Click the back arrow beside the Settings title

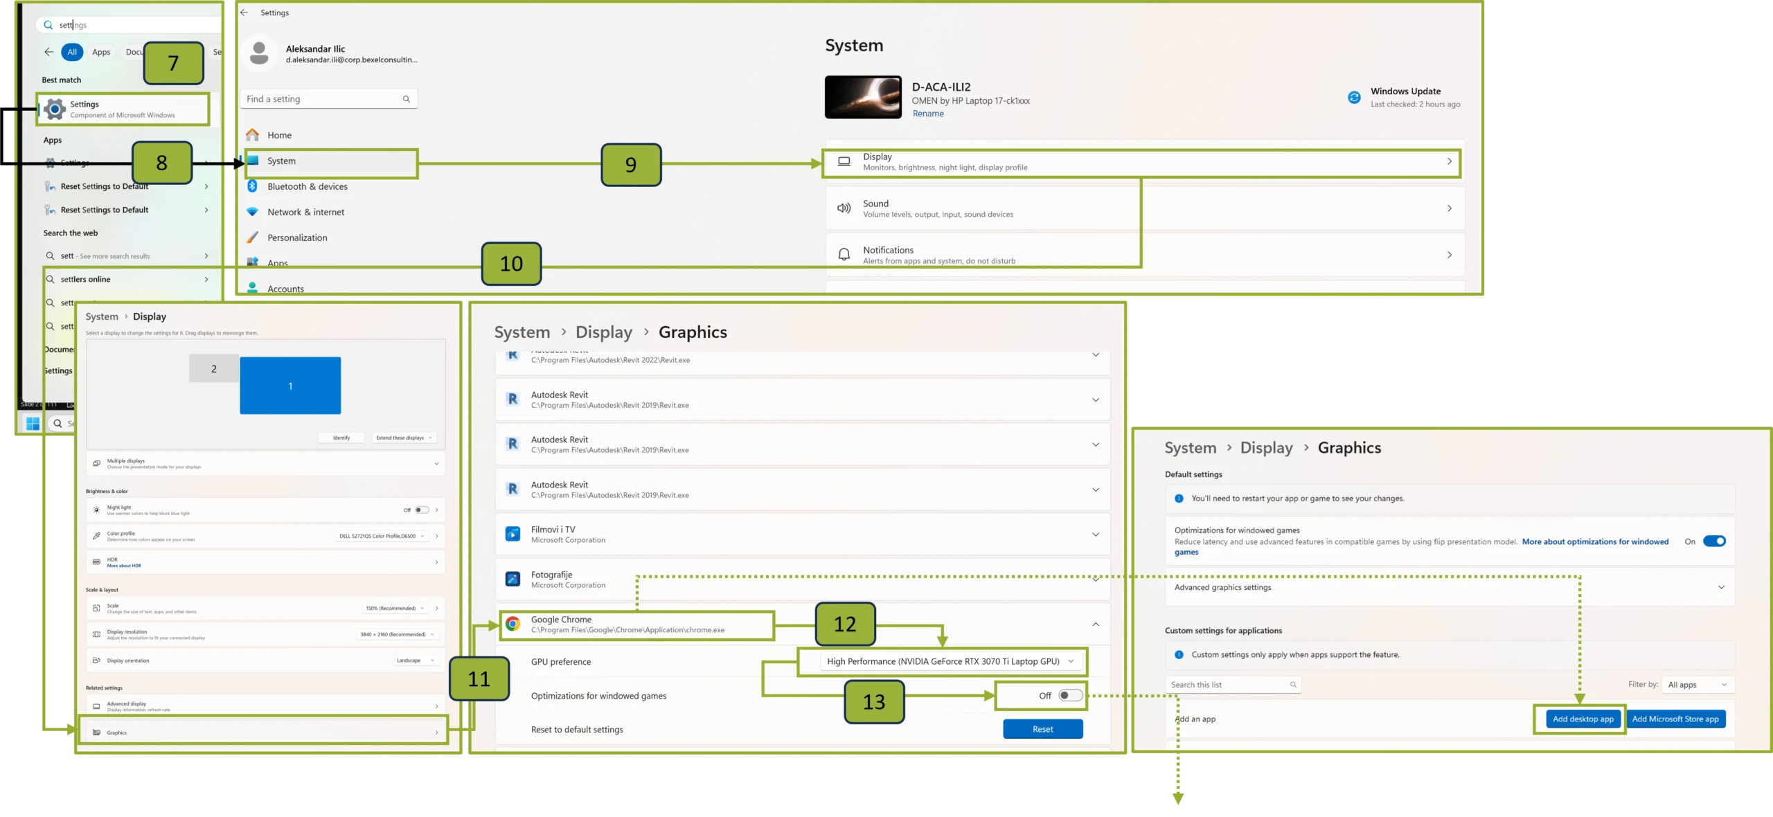[244, 12]
